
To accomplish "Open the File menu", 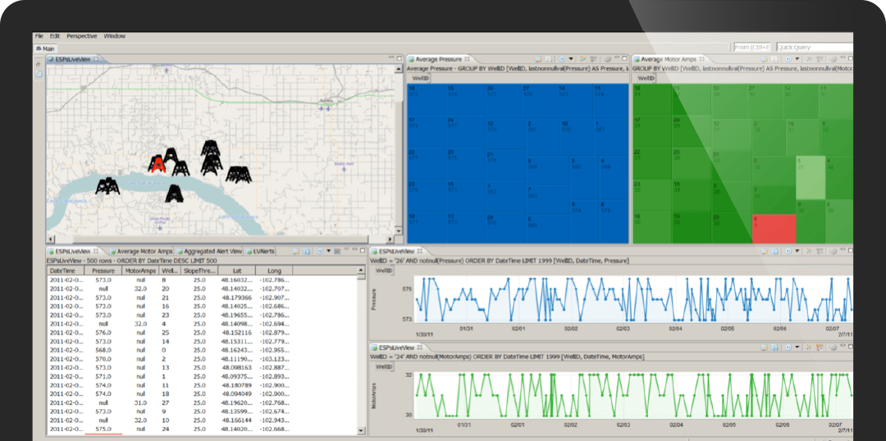I will tap(39, 36).
